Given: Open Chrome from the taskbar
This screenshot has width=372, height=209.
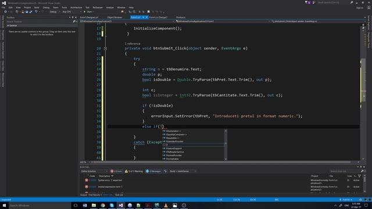Looking at the screenshot, I should coord(103,206).
